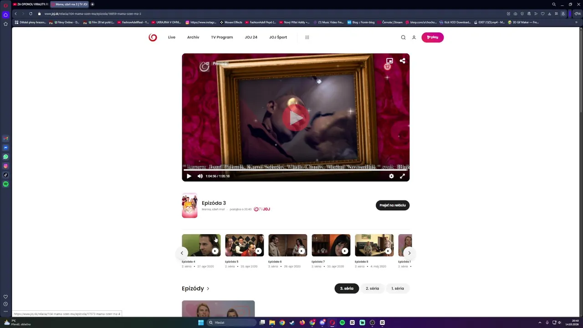
Task: Open the user account icon
Action: (414, 37)
